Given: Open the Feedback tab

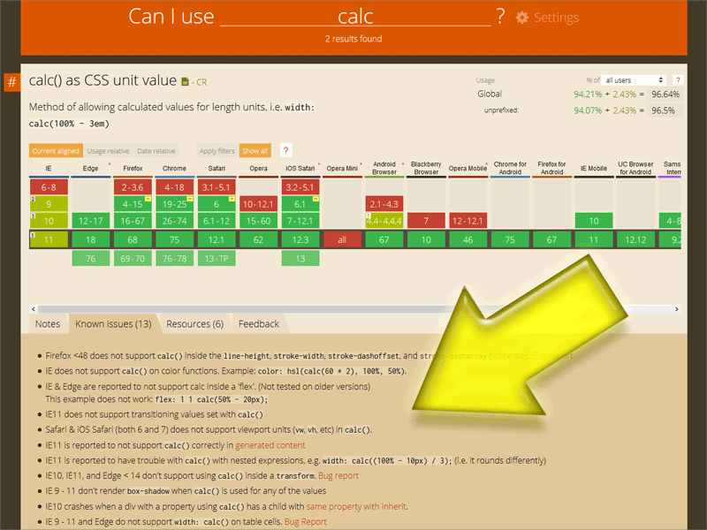Looking at the screenshot, I should (258, 323).
